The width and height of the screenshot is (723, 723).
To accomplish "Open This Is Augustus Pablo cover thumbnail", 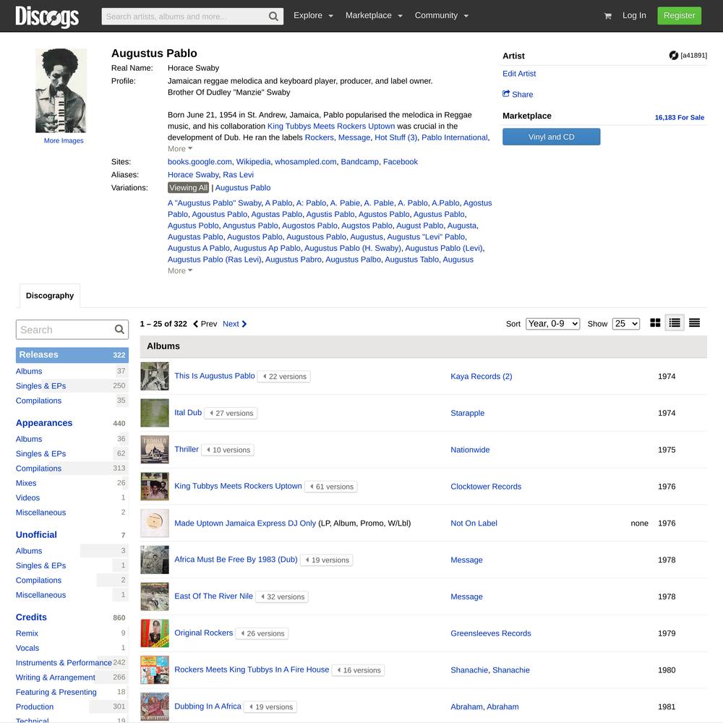I will (155, 376).
